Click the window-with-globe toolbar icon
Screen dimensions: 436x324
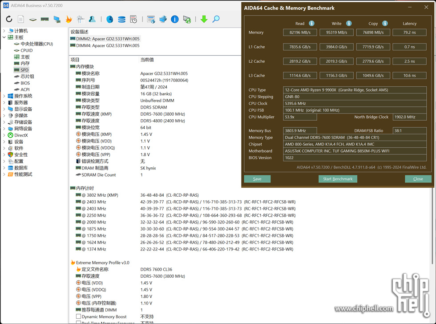tap(151, 19)
